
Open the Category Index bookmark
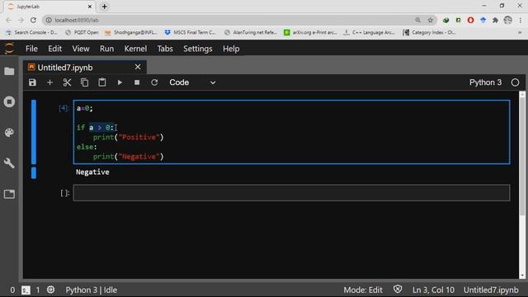429,32
